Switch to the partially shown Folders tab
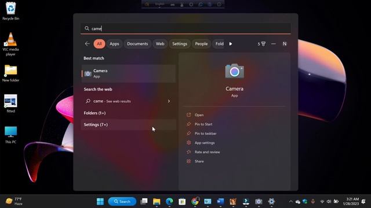 pos(219,44)
